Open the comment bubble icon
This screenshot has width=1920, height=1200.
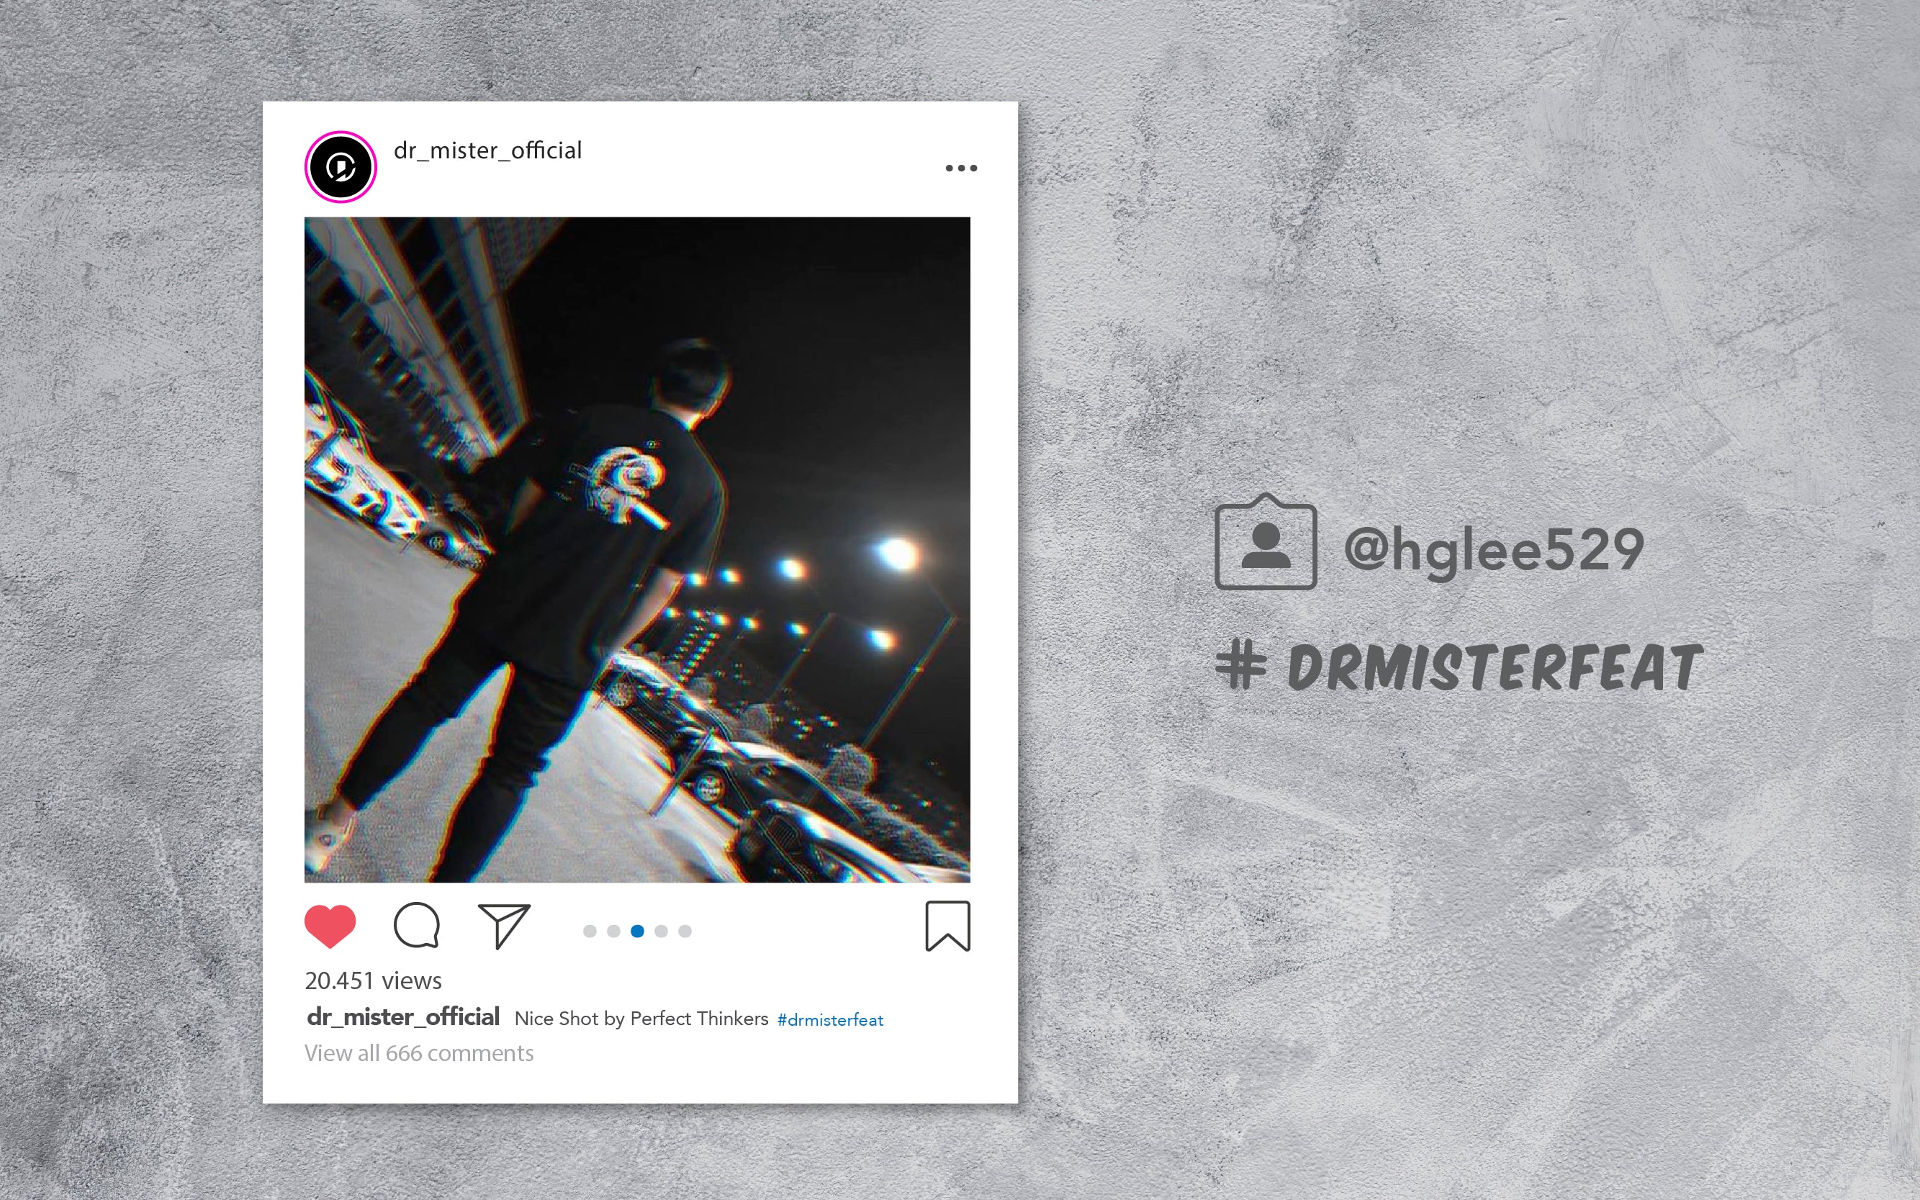[417, 926]
